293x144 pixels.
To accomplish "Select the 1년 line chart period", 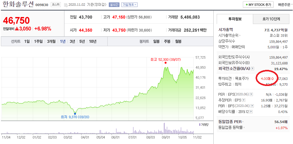I will tap(63, 41).
